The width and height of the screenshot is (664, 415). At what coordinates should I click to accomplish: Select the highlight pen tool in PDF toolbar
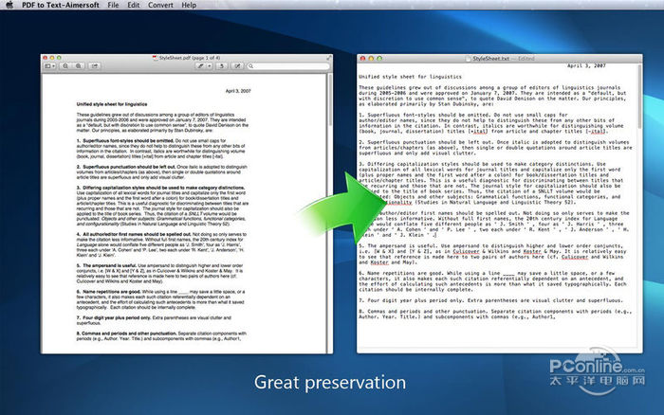coord(201,66)
